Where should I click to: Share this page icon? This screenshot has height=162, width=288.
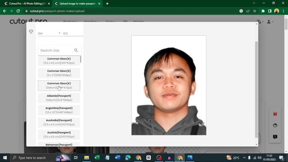coord(248,11)
